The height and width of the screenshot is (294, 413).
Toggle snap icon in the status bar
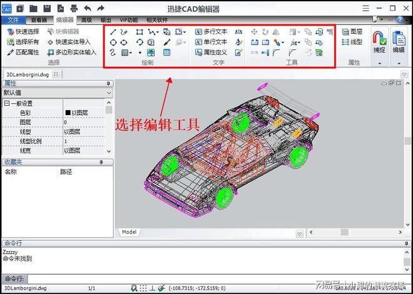(x=134, y=288)
